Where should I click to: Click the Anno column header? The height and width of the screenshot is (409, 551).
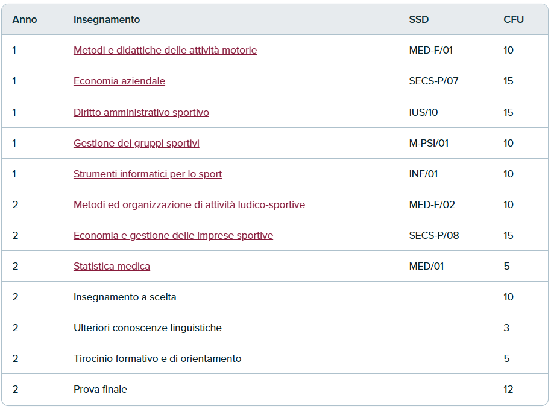coord(25,19)
